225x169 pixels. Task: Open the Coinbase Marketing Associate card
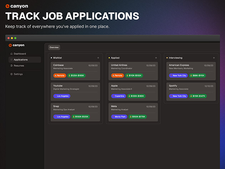(75, 67)
